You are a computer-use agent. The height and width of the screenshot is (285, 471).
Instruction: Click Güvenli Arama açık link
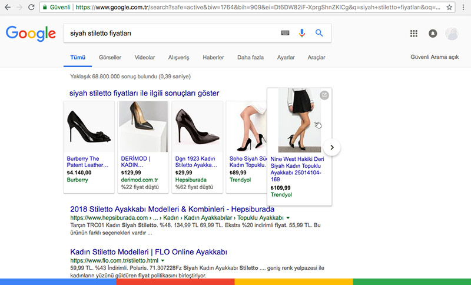point(434,57)
